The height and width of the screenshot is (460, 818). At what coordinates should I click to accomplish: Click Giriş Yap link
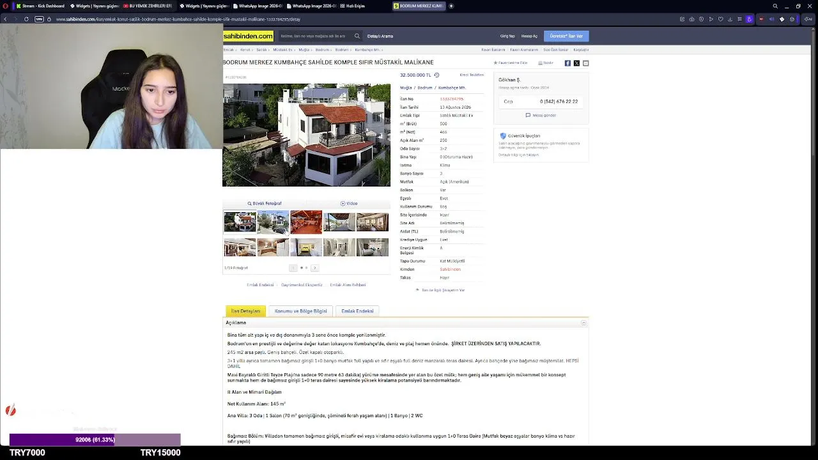point(507,36)
